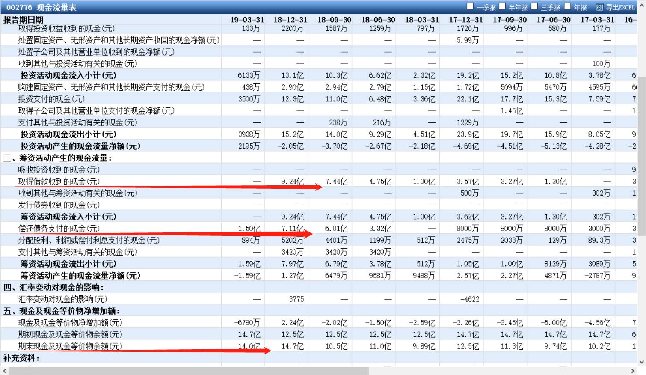Viewport: 646px width, 375px height.
Task: Select row 偿还债务支付的现金(元)
Action: pos(319,229)
